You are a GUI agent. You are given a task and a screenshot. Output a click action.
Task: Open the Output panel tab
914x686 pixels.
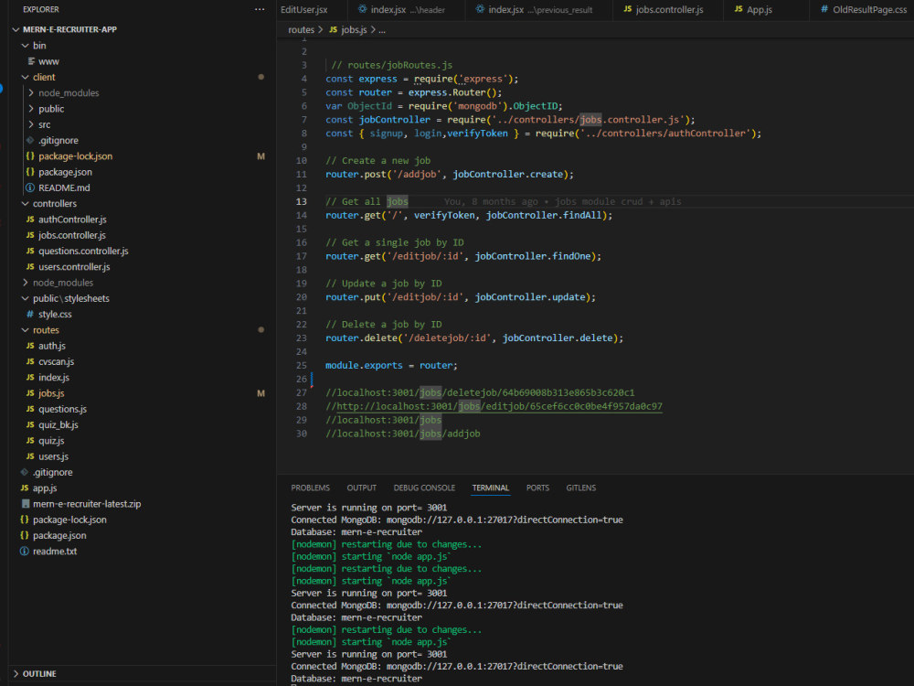click(361, 488)
